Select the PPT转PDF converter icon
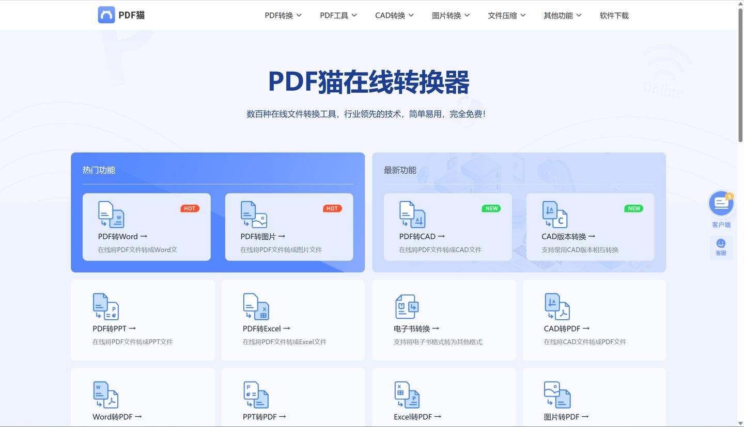Screen dimensions: 744x427 click(x=255, y=395)
